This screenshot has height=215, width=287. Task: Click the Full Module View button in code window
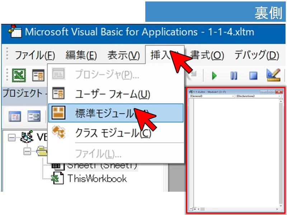pos(195,209)
